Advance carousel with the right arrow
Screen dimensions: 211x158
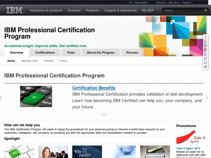click(207, 98)
